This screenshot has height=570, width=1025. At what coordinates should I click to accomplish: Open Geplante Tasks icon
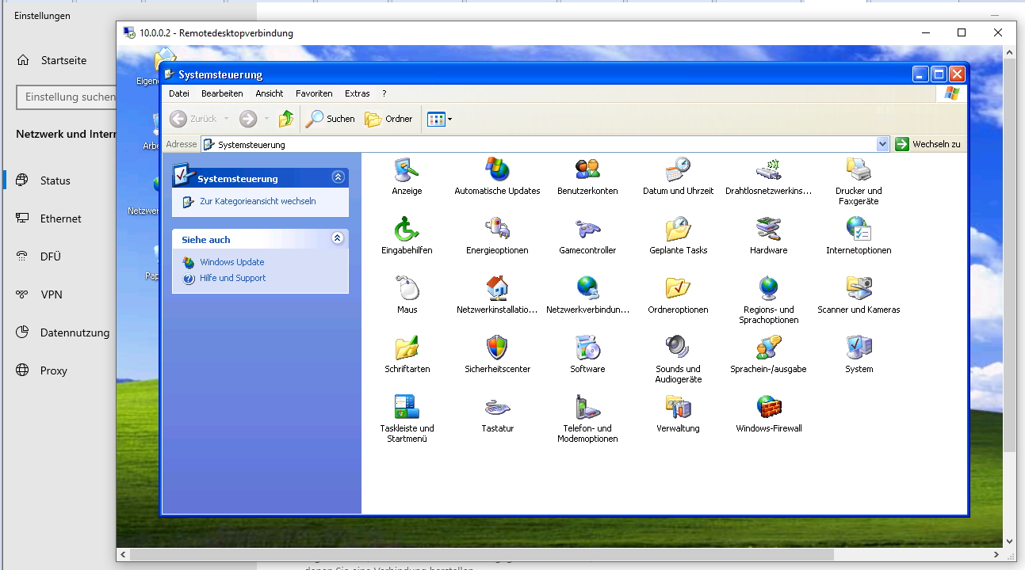pos(678,229)
